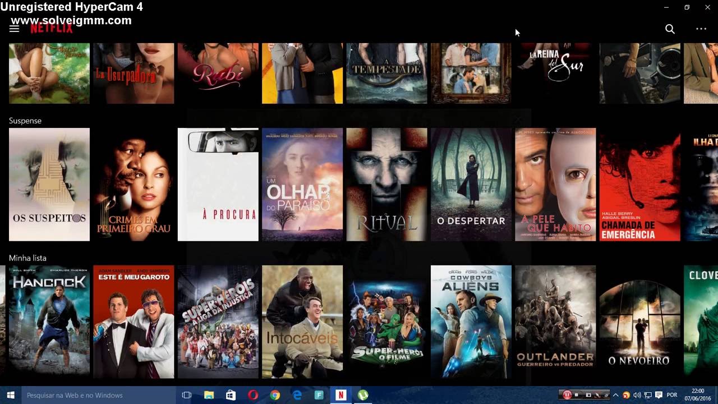This screenshot has height=404, width=718.
Task: Click the Minha lista row heading
Action: click(27, 258)
